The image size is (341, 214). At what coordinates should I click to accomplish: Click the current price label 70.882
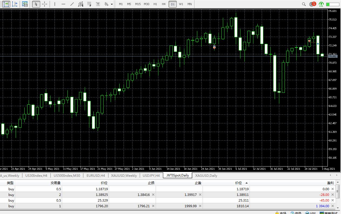(x=333, y=56)
